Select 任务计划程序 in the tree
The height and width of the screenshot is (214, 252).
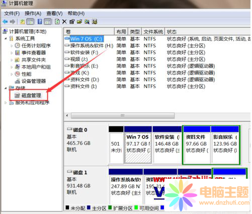(36, 46)
